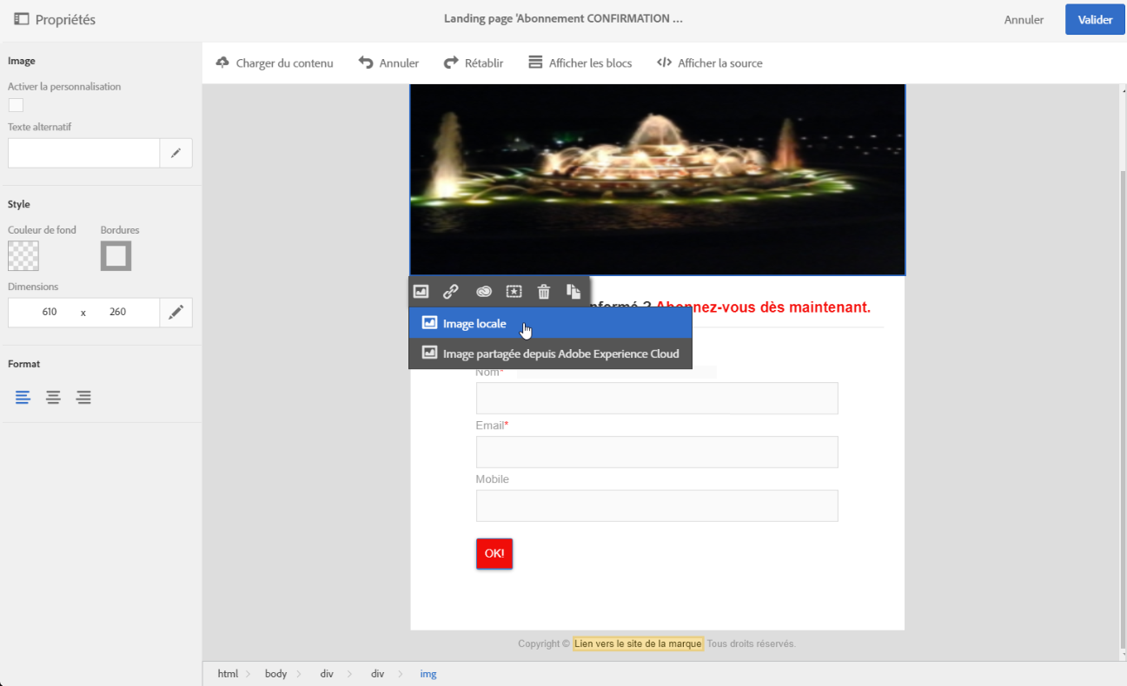Open the Couleur de fond swatch

[23, 256]
